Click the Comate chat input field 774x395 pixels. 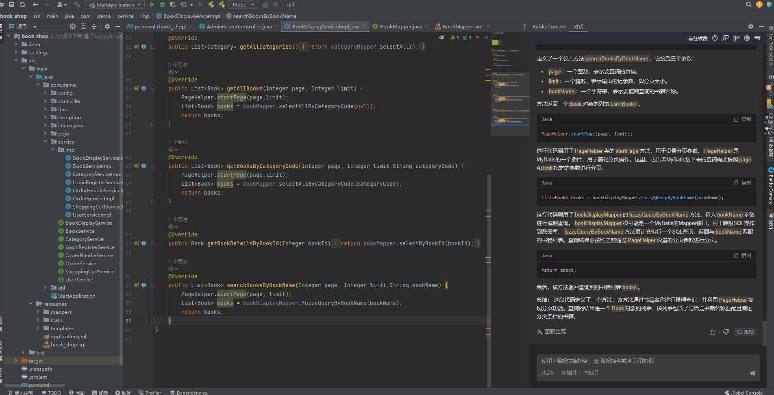click(x=648, y=367)
